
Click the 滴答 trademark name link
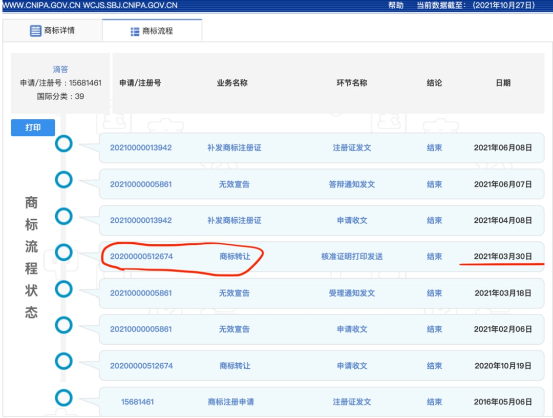pos(61,69)
